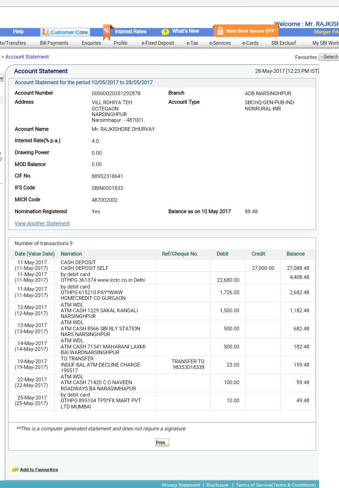Click the TPS*FX MART PVT LTD narration

(x=101, y=403)
